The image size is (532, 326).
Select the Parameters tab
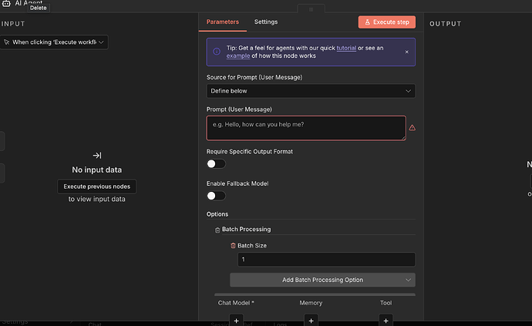click(223, 22)
